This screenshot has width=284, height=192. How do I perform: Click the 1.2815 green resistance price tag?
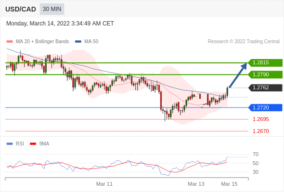pyautogui.click(x=265, y=63)
